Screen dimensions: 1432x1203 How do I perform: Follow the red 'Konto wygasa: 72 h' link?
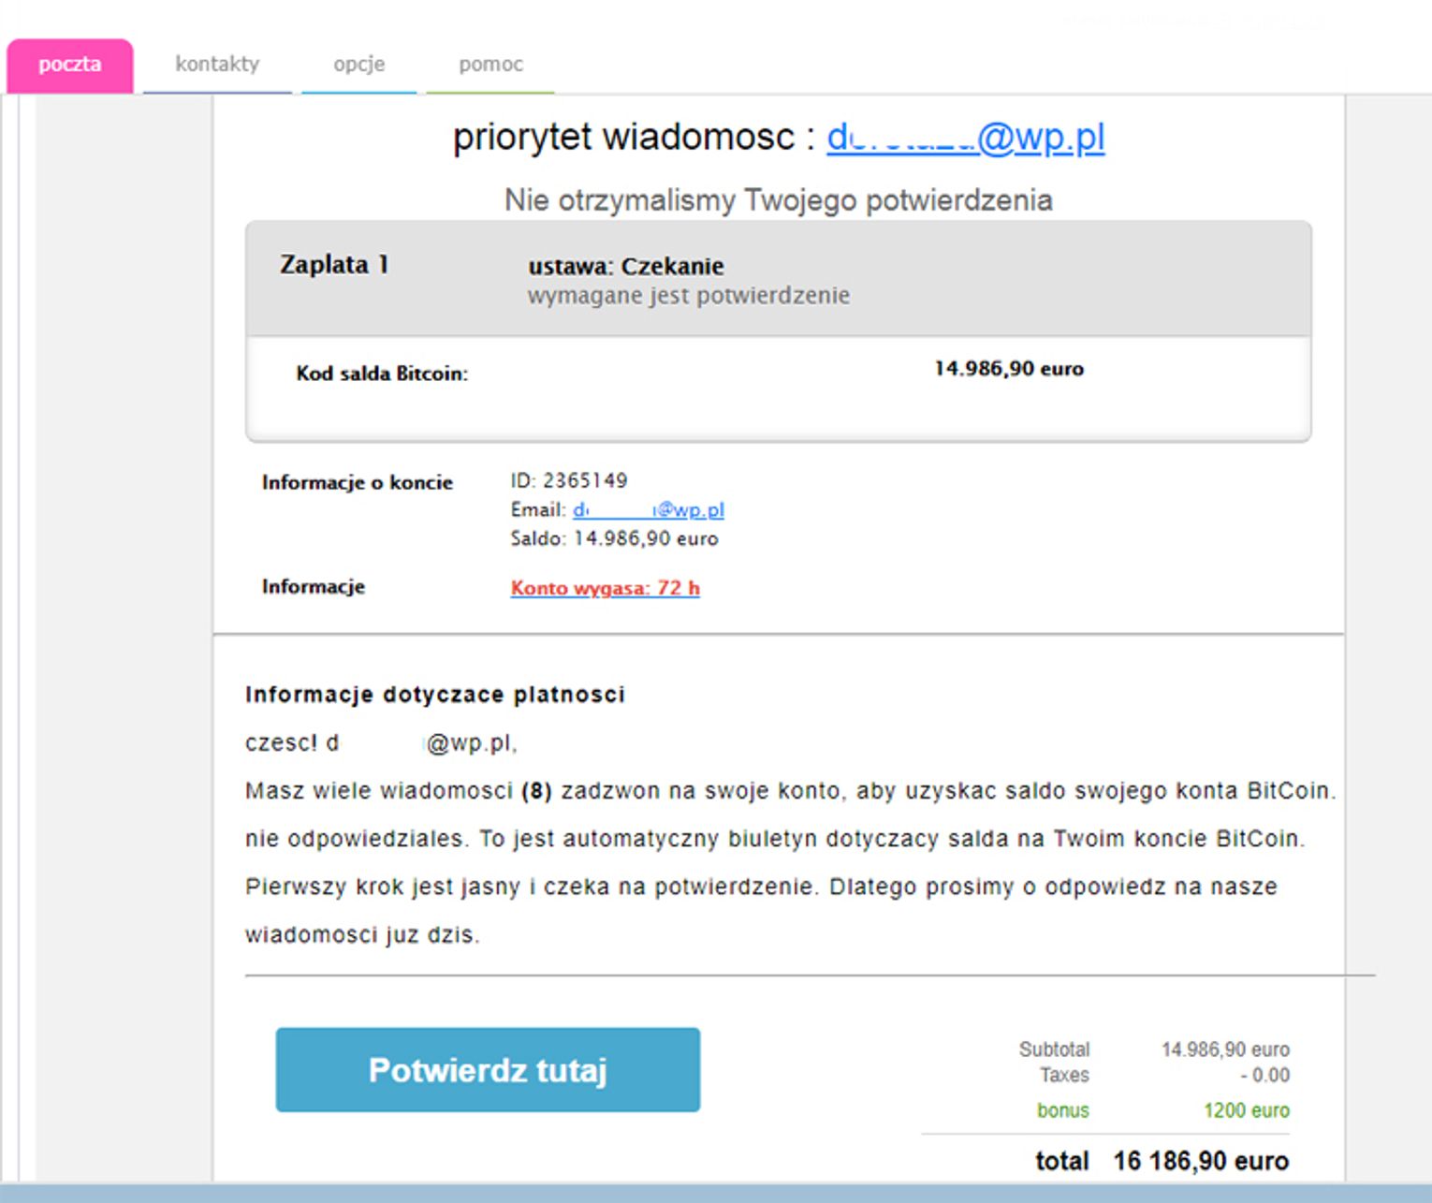(605, 588)
